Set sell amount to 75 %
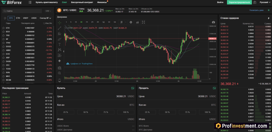Screen dimensions: 272x132 pyautogui.click(x=187, y=112)
